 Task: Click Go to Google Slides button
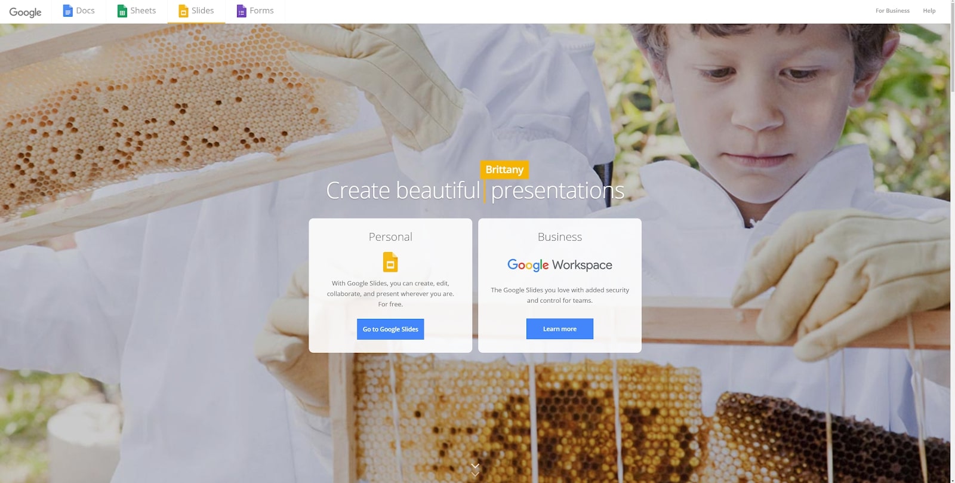click(x=390, y=329)
